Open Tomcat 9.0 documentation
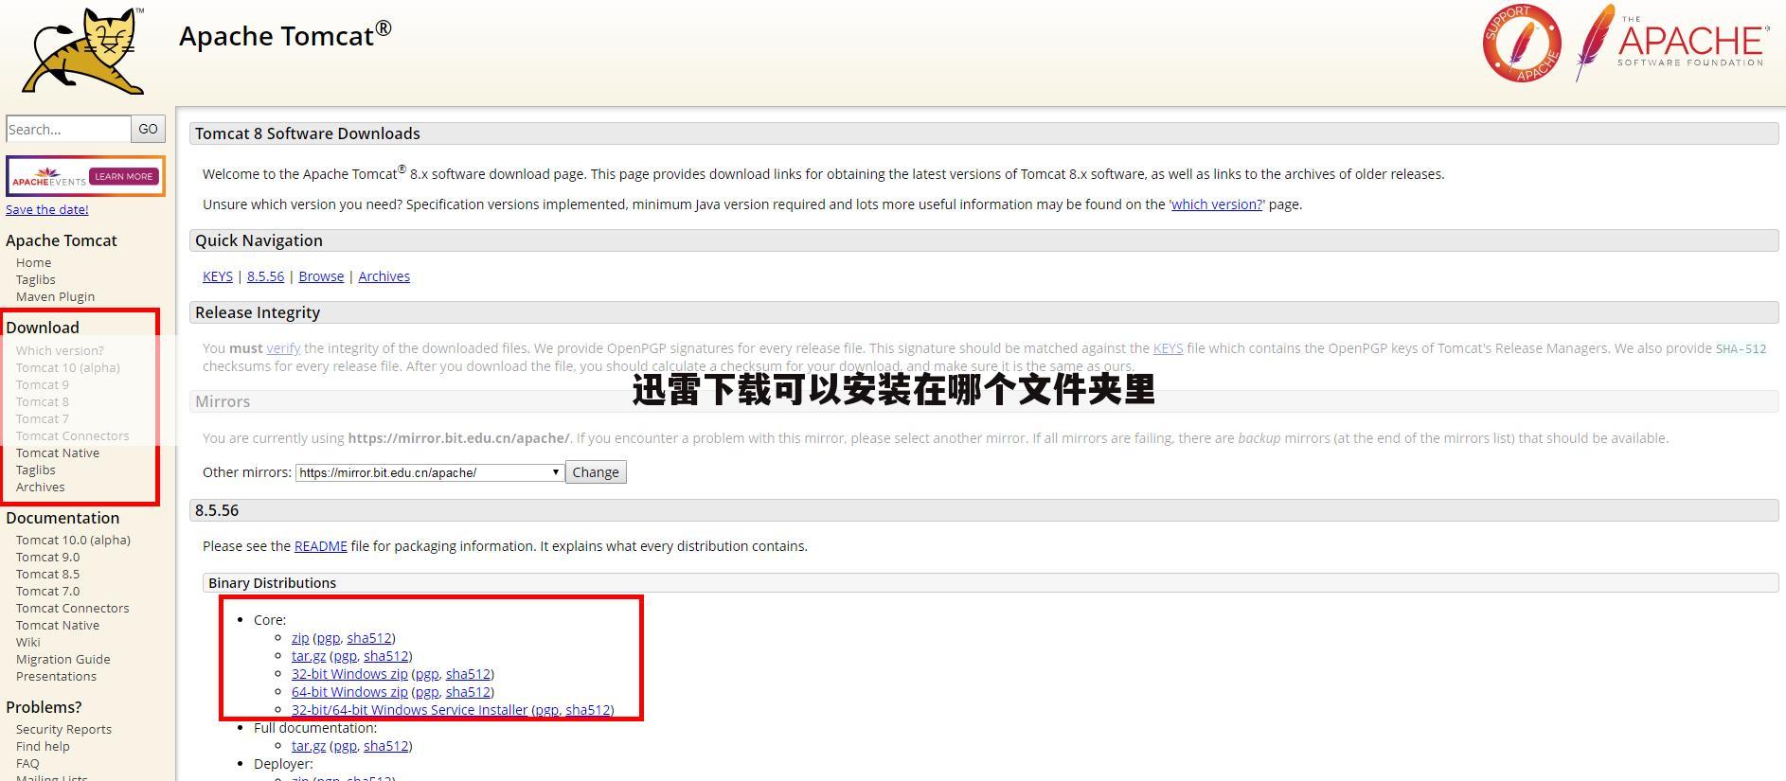 [48, 557]
